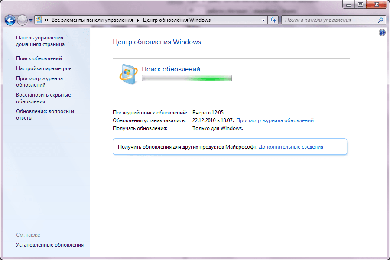Click 'Поиск обновлений' in the sidebar
The image size is (390, 260).
click(39, 58)
